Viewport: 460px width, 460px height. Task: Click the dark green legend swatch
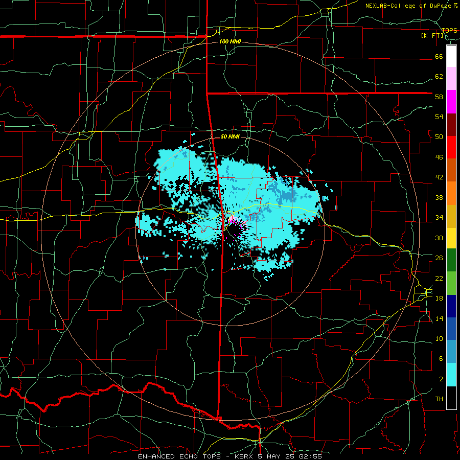pos(451,260)
